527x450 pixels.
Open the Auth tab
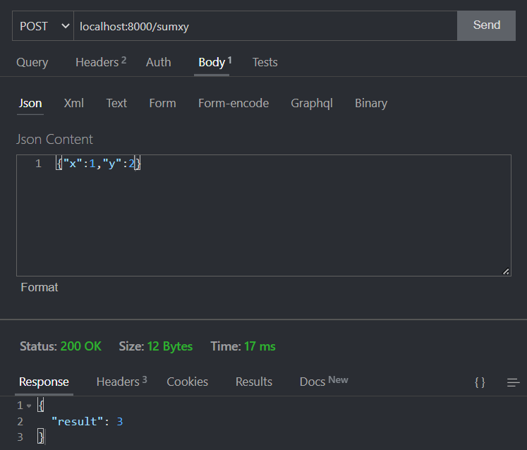coord(158,62)
